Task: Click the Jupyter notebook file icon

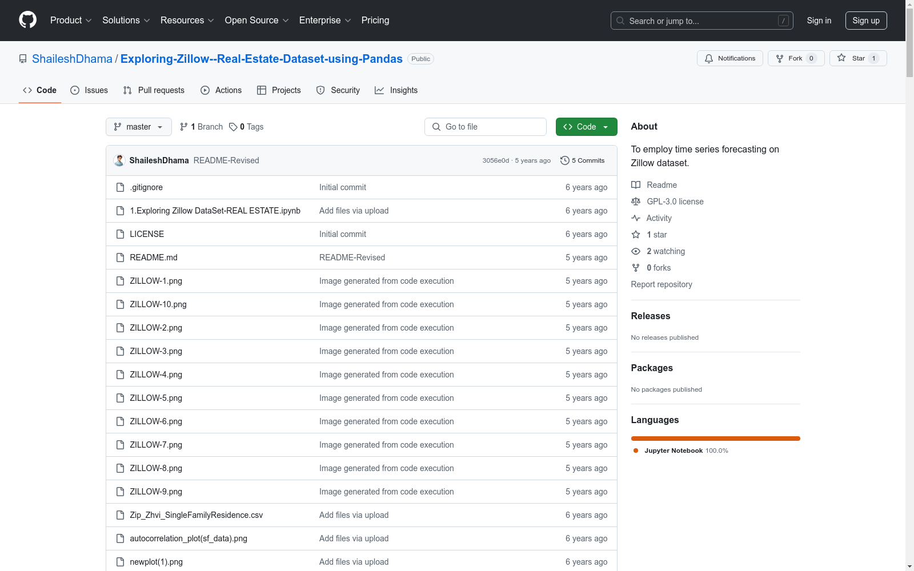Action: [120, 211]
